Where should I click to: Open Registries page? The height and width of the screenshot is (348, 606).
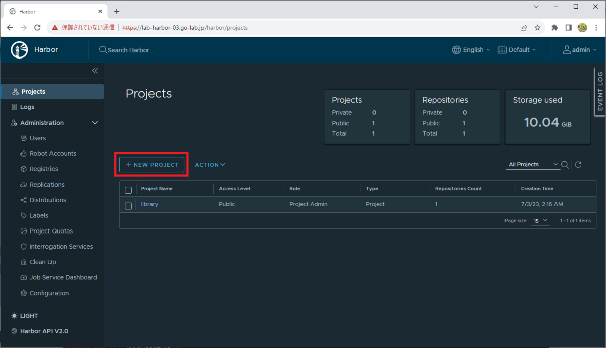(43, 169)
